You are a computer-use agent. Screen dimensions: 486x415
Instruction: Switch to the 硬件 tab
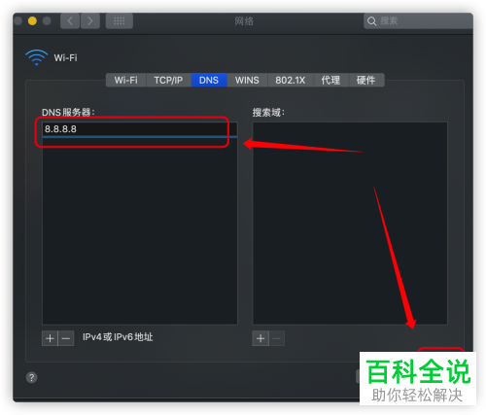pos(366,80)
